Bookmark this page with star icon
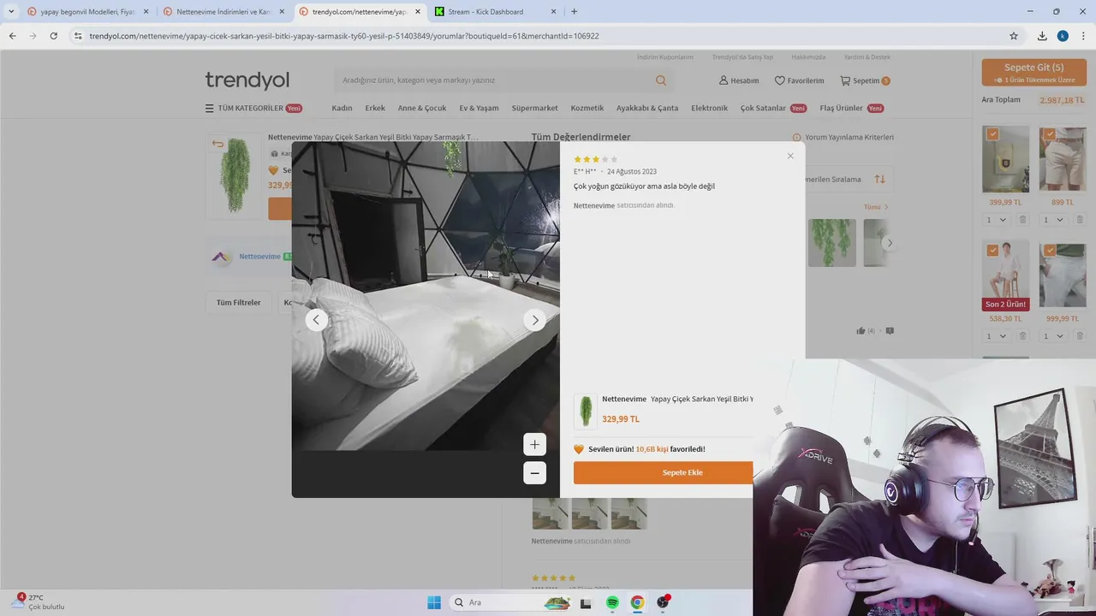 tap(1014, 36)
